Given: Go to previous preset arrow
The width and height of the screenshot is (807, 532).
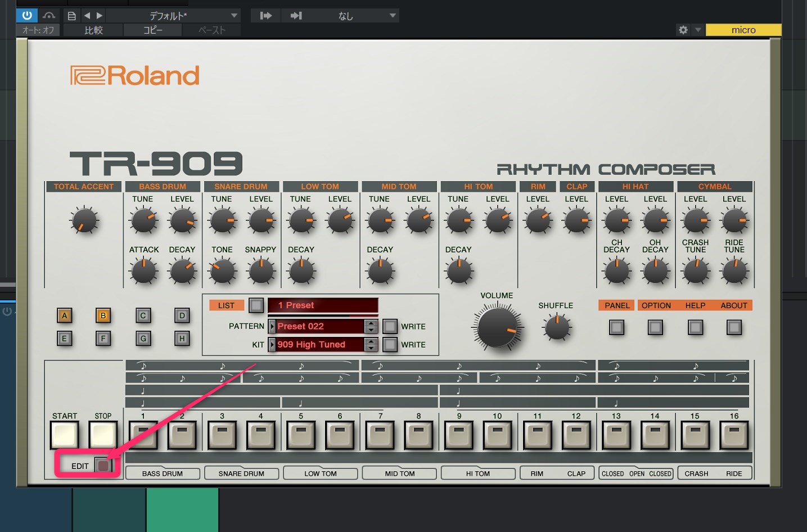Looking at the screenshot, I should tap(87, 16).
